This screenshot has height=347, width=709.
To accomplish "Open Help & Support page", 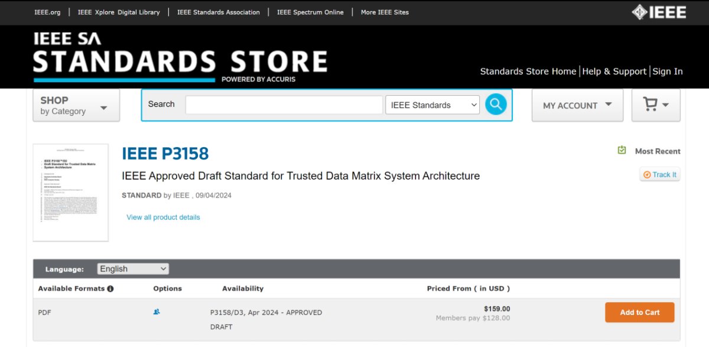I will (614, 72).
